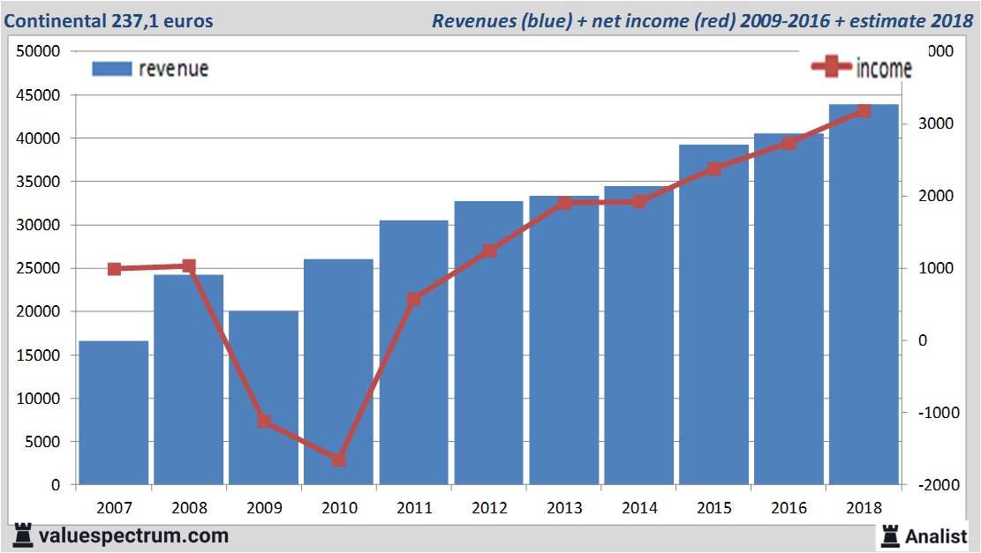Select the '2009' x-axis label
The height and width of the screenshot is (553, 981).
[x=265, y=507]
